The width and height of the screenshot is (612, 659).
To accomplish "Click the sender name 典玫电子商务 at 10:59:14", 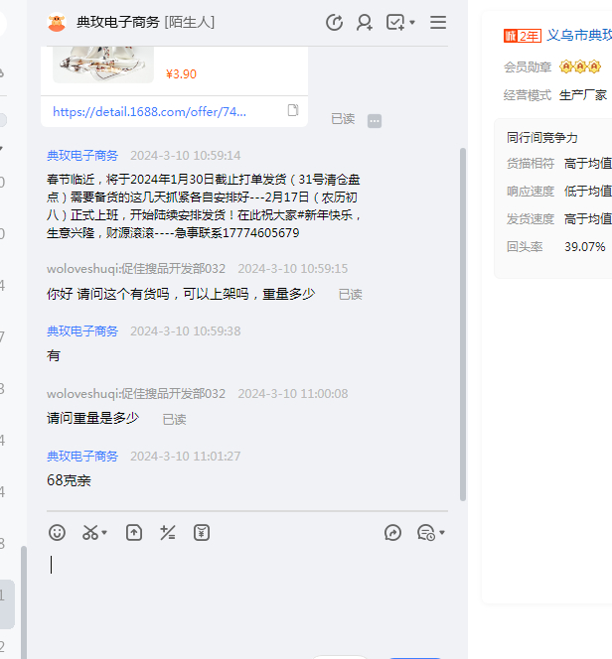I will pos(82,156).
